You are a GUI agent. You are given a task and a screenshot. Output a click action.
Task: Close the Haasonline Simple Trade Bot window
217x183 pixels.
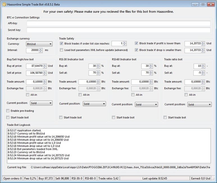point(211,5)
